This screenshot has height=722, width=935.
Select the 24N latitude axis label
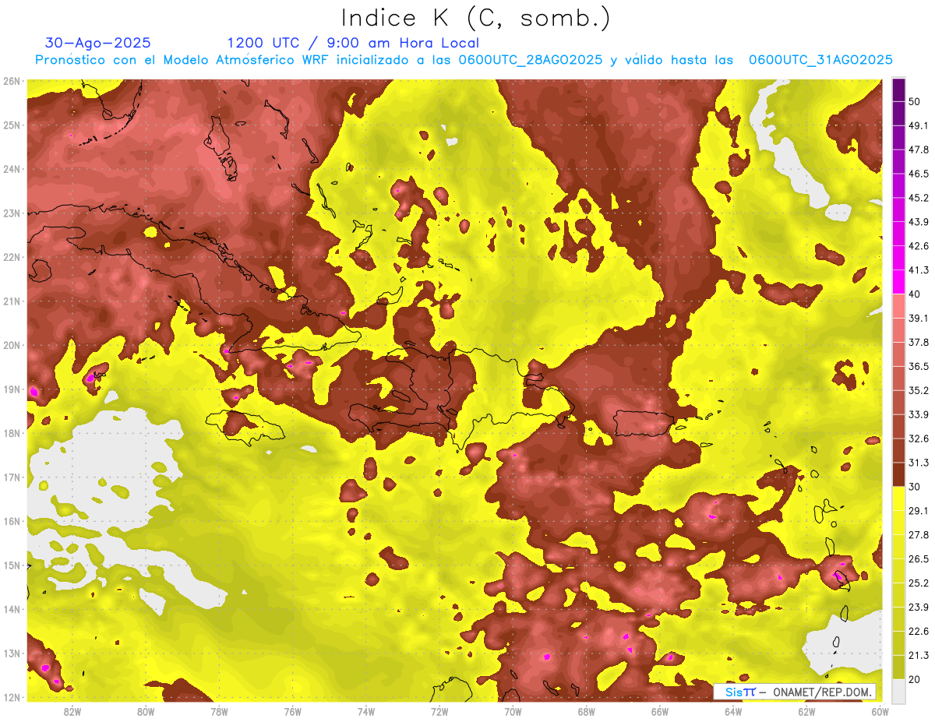pos(11,169)
